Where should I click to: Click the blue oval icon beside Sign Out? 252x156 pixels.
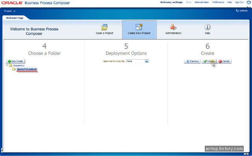point(248,2)
